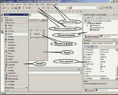The width and height of the screenshot is (118, 95).
Task: Select the ListBox control in Toolbox
Action: coord(16,59)
